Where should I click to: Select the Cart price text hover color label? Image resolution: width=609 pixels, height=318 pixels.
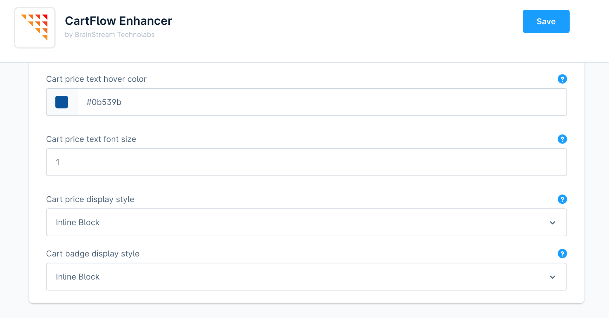96,79
